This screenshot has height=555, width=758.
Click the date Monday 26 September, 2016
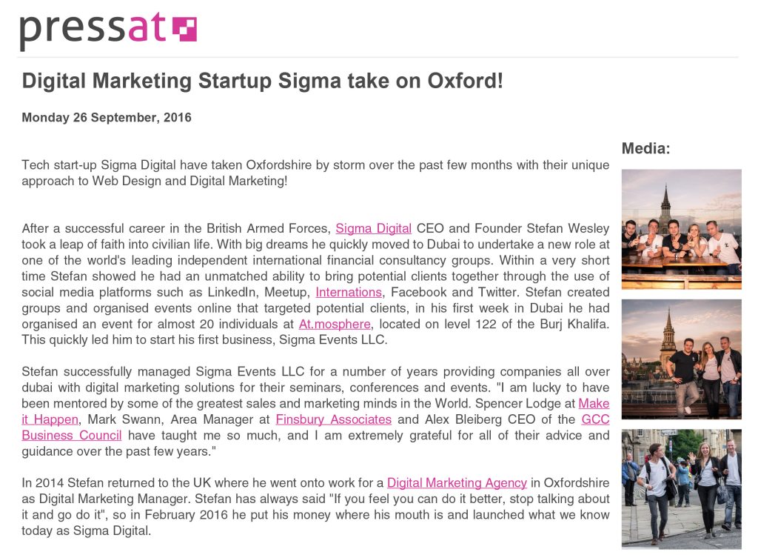click(x=107, y=118)
